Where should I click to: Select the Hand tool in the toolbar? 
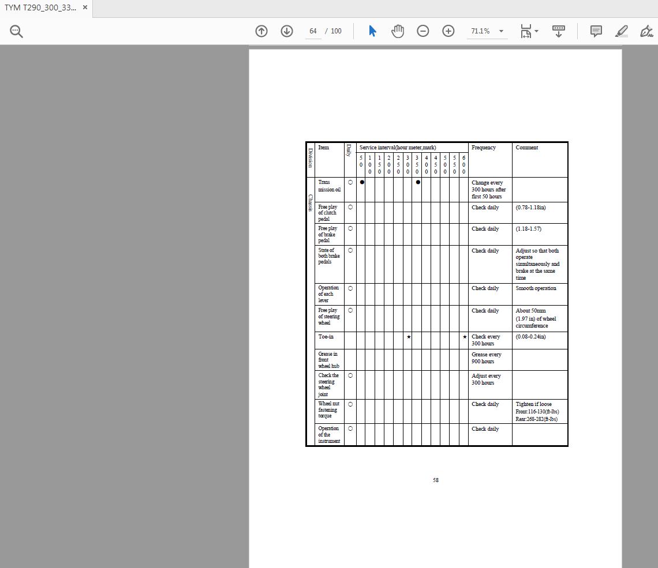pyautogui.click(x=398, y=31)
